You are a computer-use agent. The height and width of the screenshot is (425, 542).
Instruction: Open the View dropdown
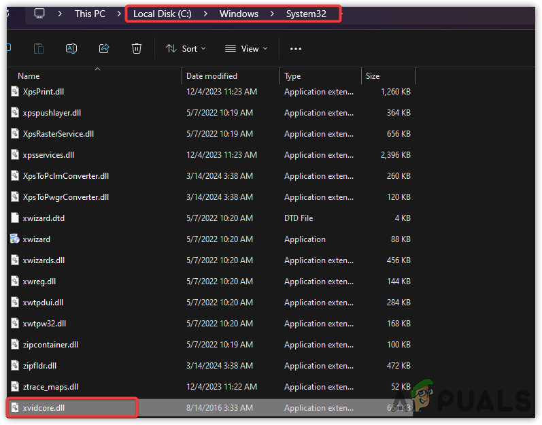click(246, 49)
